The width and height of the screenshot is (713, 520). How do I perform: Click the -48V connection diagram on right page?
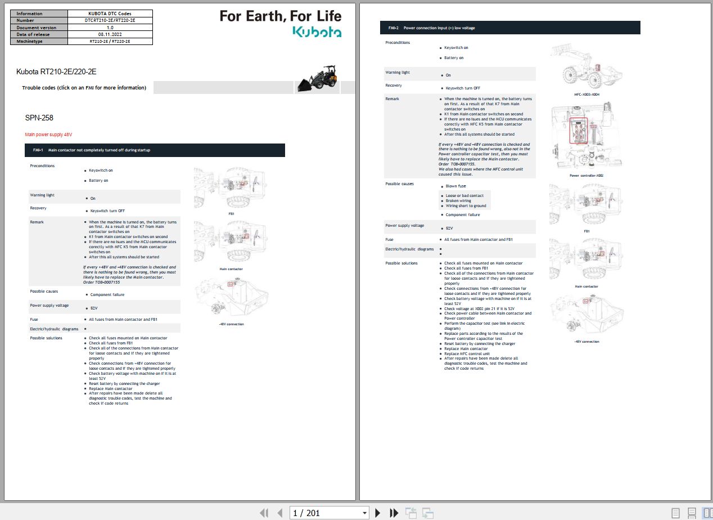coord(586,315)
